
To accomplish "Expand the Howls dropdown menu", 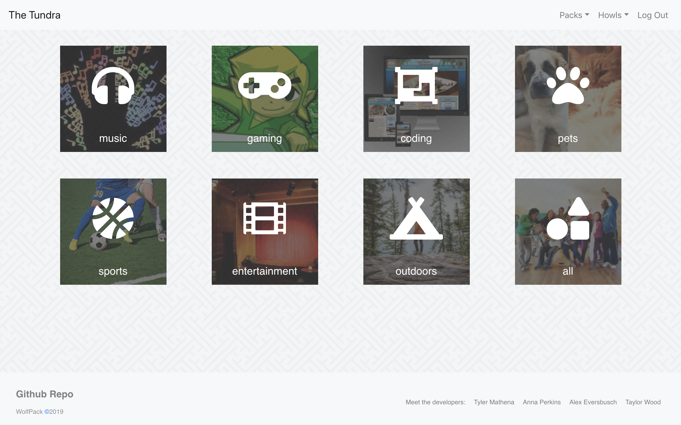I will [613, 15].
